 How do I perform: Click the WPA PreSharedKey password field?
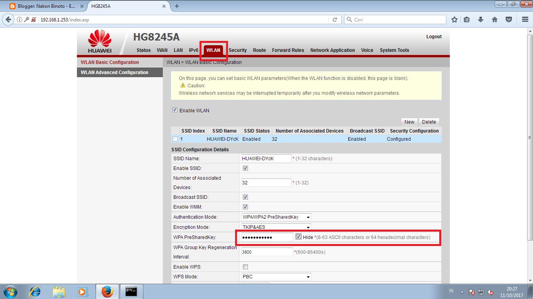coord(267,237)
